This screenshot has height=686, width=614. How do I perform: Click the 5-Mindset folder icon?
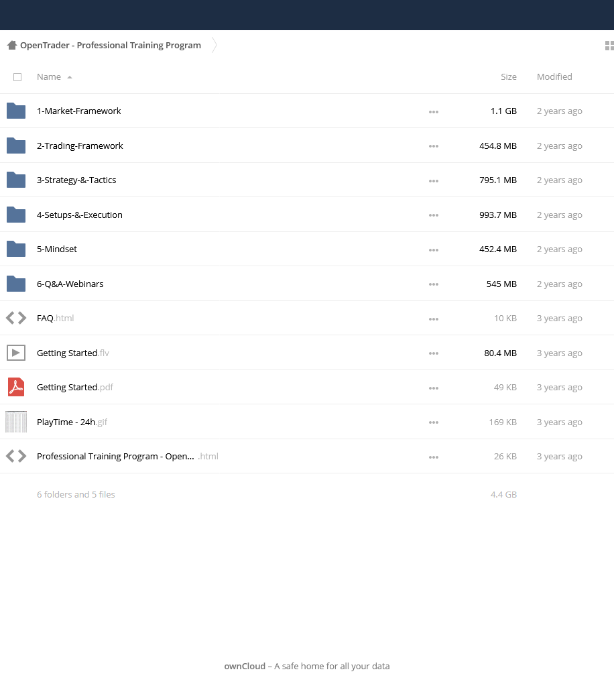[16, 249]
